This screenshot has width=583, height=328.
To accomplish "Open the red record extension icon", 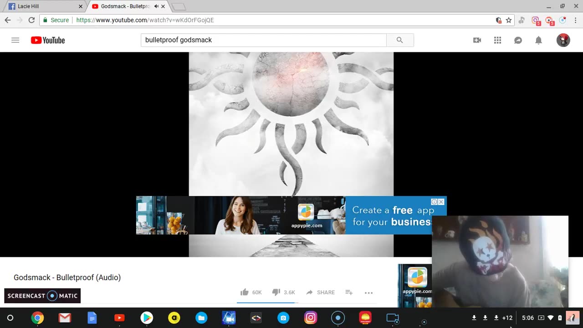I will (550, 20).
